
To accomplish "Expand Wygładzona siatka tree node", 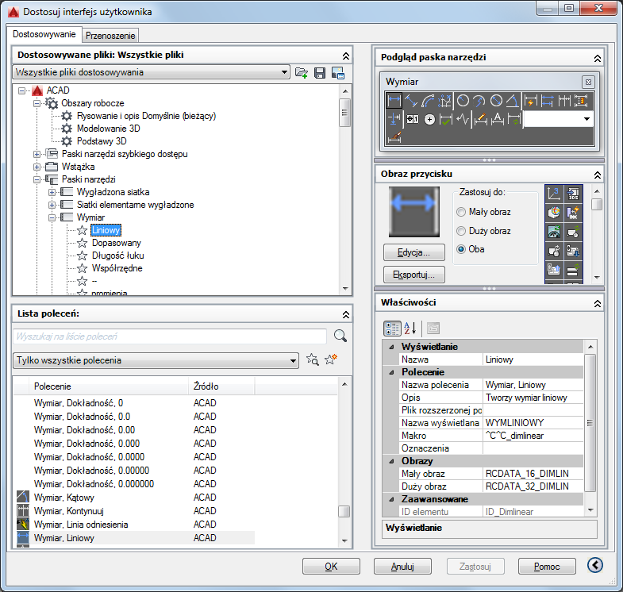I will click(52, 192).
